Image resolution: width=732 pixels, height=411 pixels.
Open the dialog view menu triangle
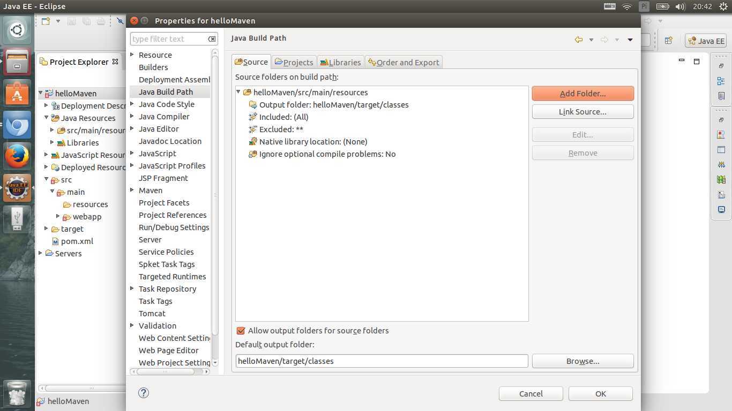pyautogui.click(x=630, y=40)
